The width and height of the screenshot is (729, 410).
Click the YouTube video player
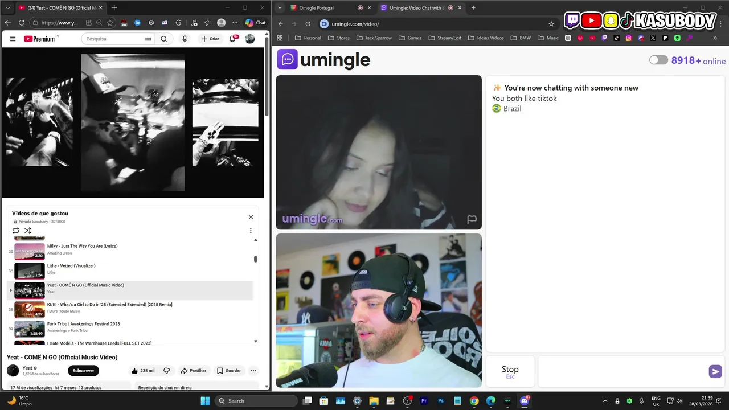[133, 122]
